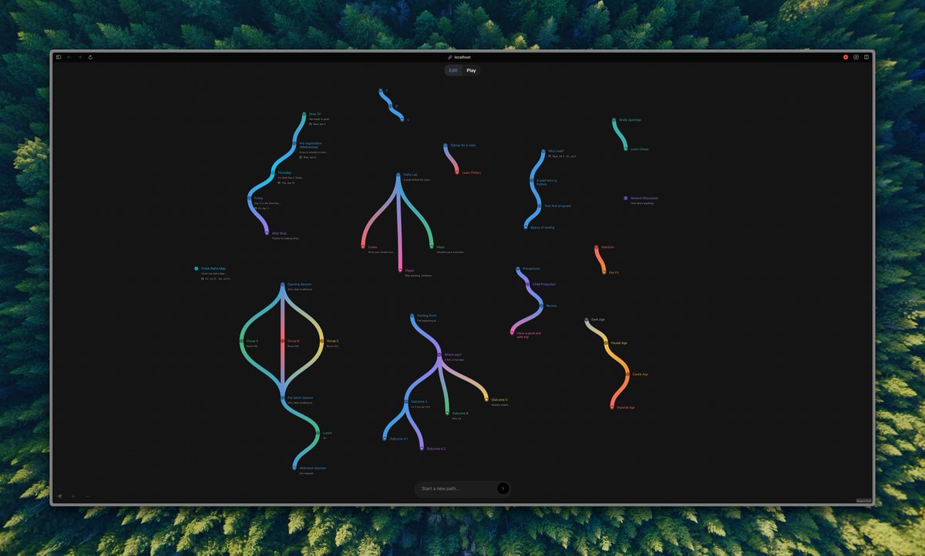
Task: Click the 'Study openings' node
Action: pos(614,120)
